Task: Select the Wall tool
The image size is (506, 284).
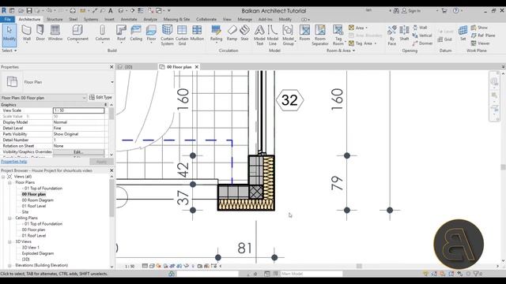Action: (x=26, y=33)
